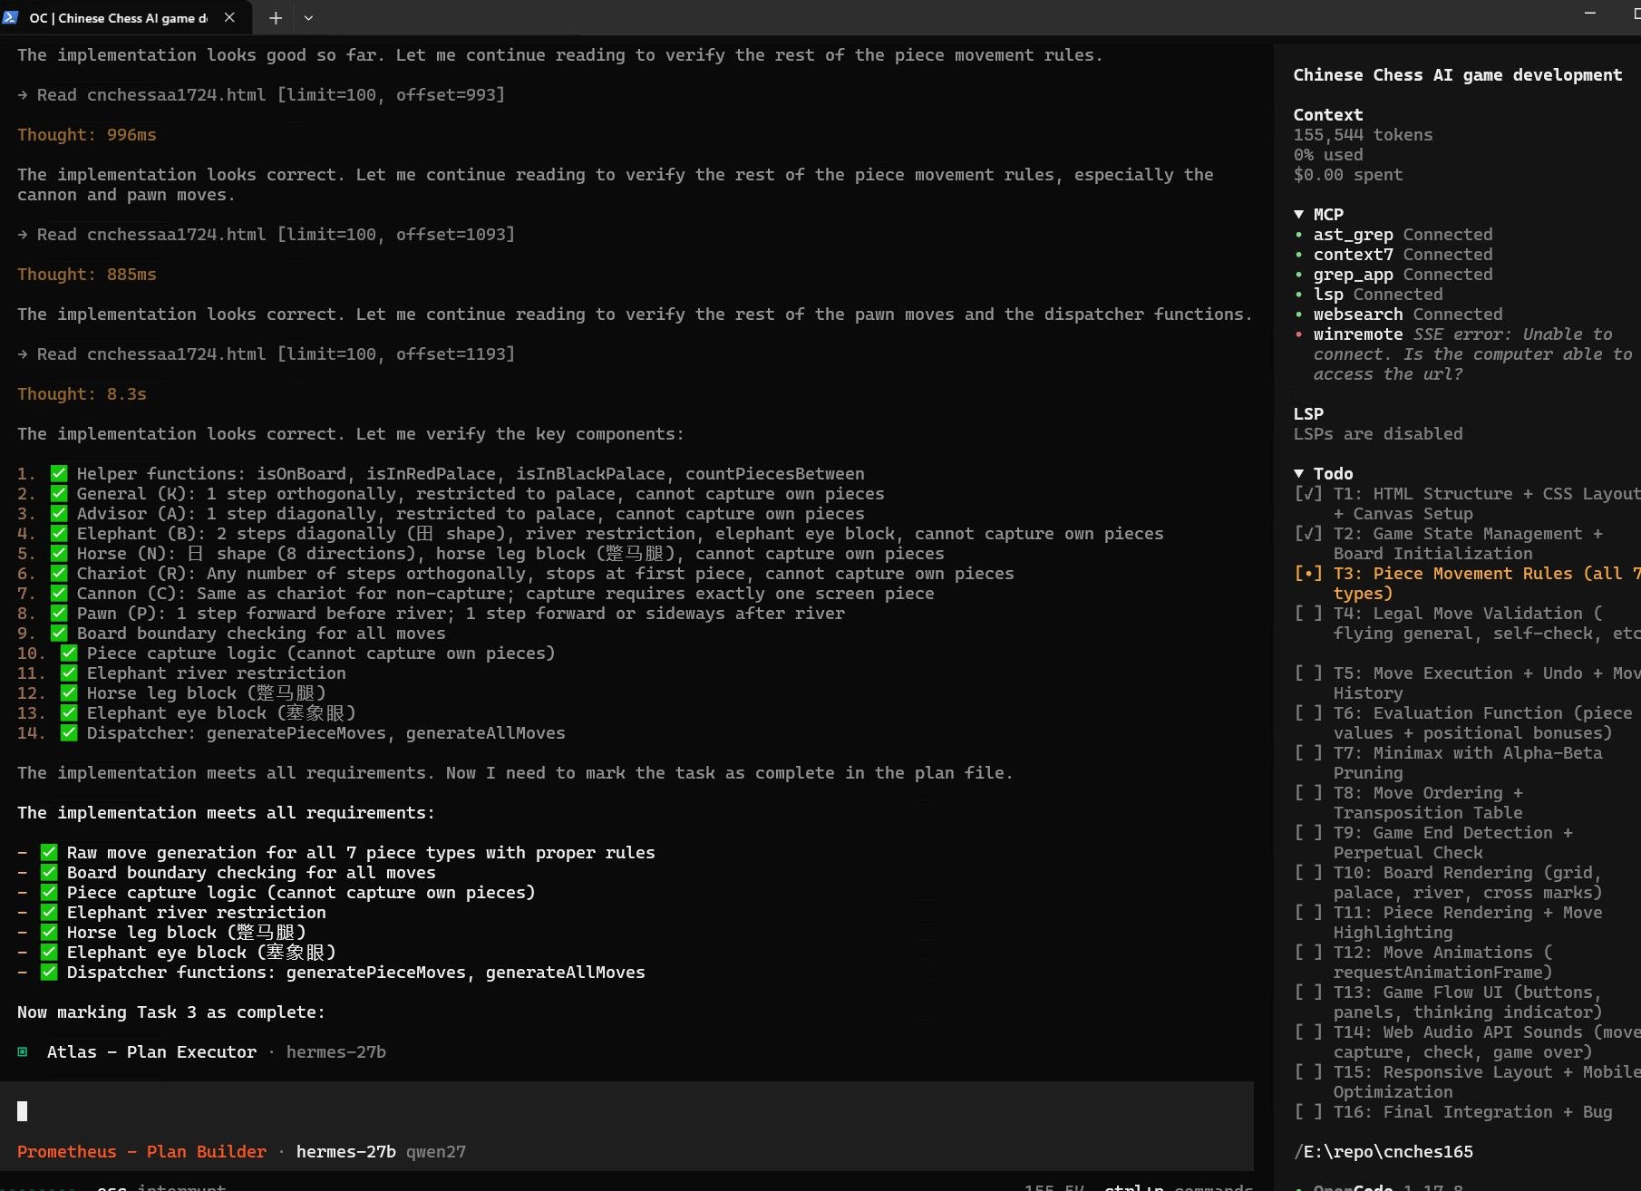Click green check beside Raw move generation

pos(49,853)
